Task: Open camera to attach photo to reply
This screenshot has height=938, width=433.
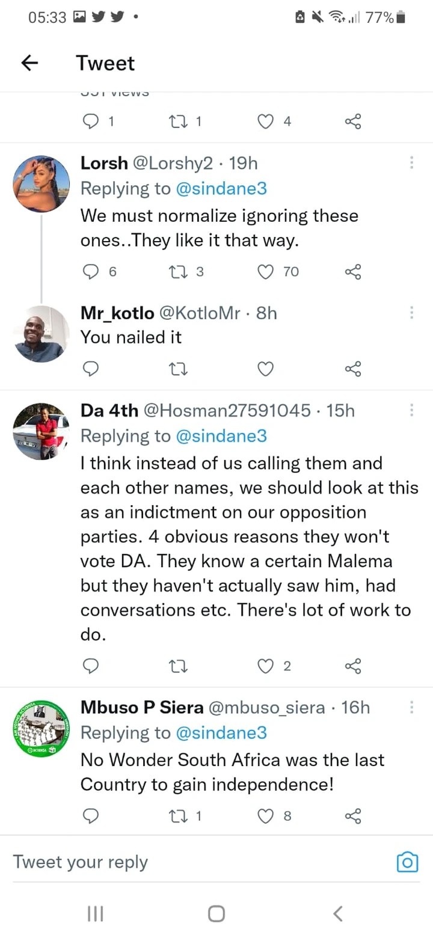Action: [407, 862]
